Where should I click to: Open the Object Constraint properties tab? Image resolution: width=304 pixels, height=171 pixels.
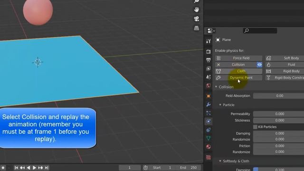click(x=209, y=130)
